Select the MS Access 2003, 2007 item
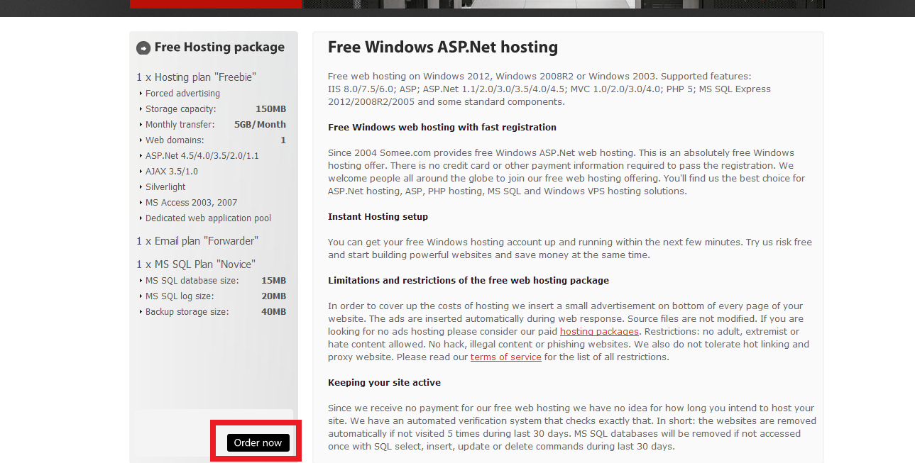915x463 pixels. tap(191, 203)
